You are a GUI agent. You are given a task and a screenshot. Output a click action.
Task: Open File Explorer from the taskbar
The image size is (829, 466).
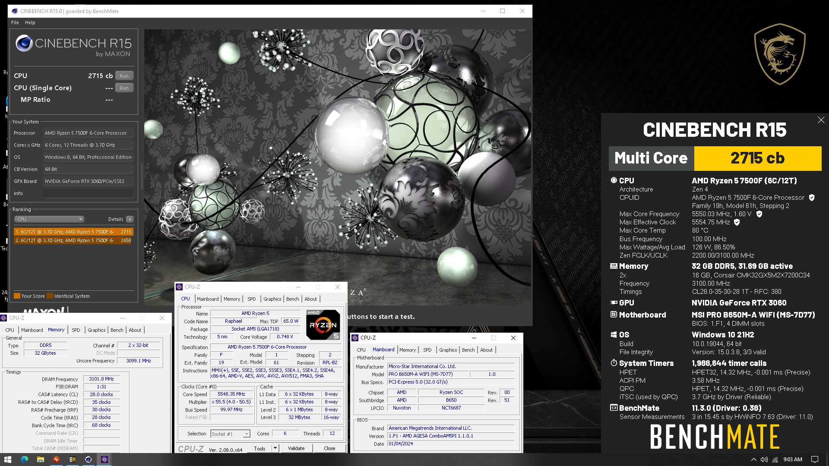click(40, 460)
